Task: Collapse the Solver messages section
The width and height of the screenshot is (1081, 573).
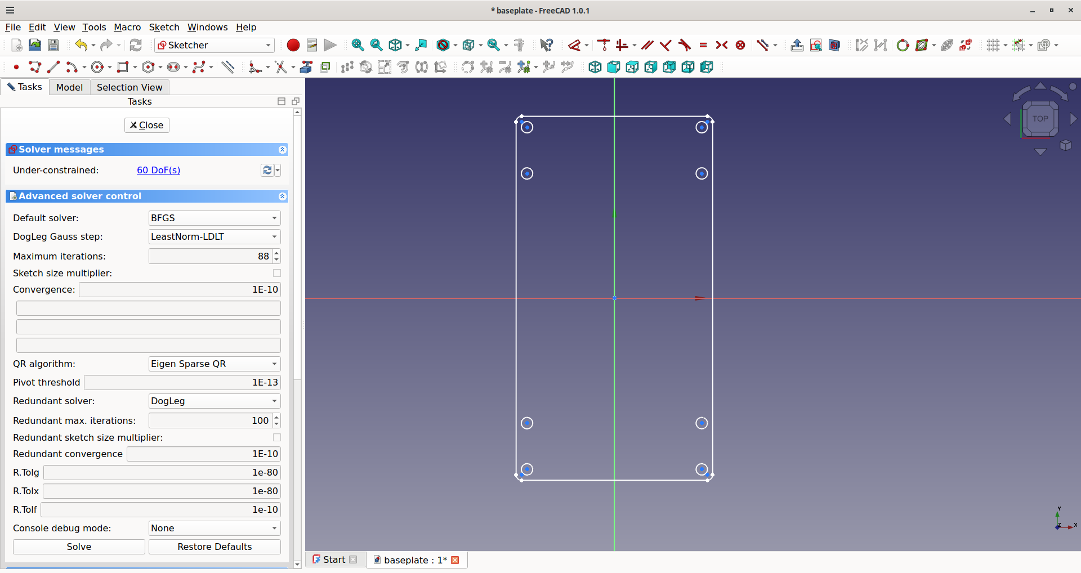Action: click(x=283, y=150)
